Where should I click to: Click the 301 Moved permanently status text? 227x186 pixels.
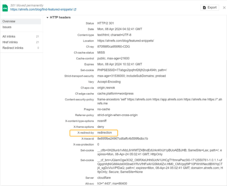pyautogui.click(x=27, y=5)
